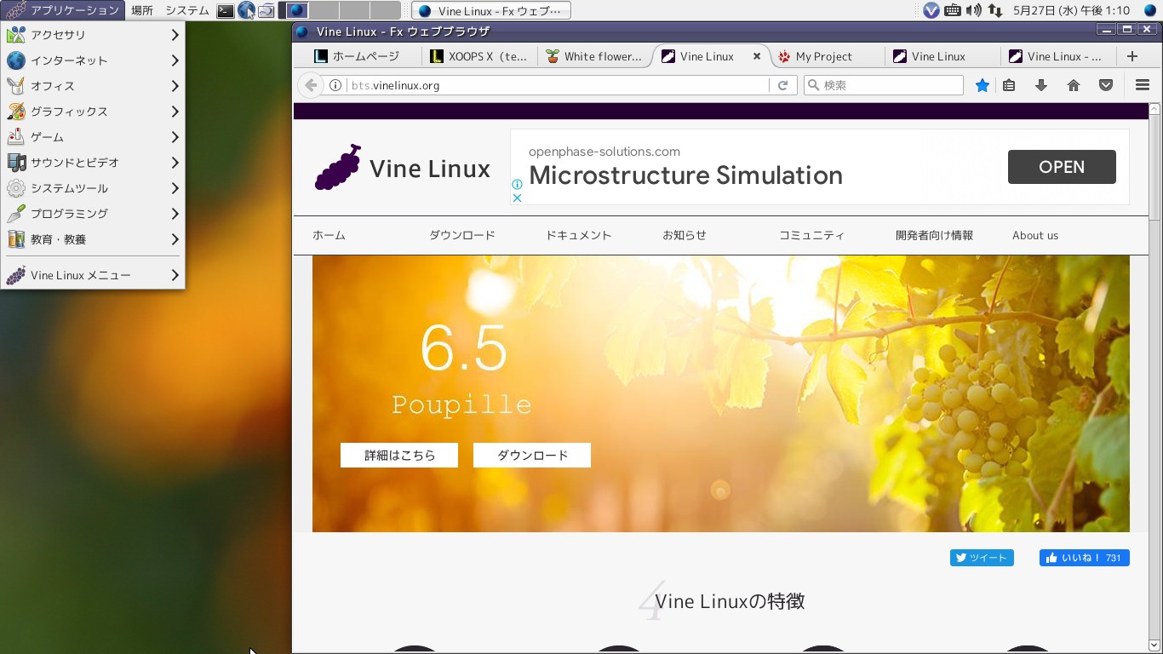Open the terminal launcher in the top panel

tap(226, 11)
